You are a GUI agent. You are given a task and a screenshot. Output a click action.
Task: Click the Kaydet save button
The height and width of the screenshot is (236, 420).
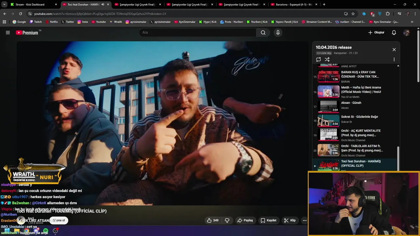point(268,220)
